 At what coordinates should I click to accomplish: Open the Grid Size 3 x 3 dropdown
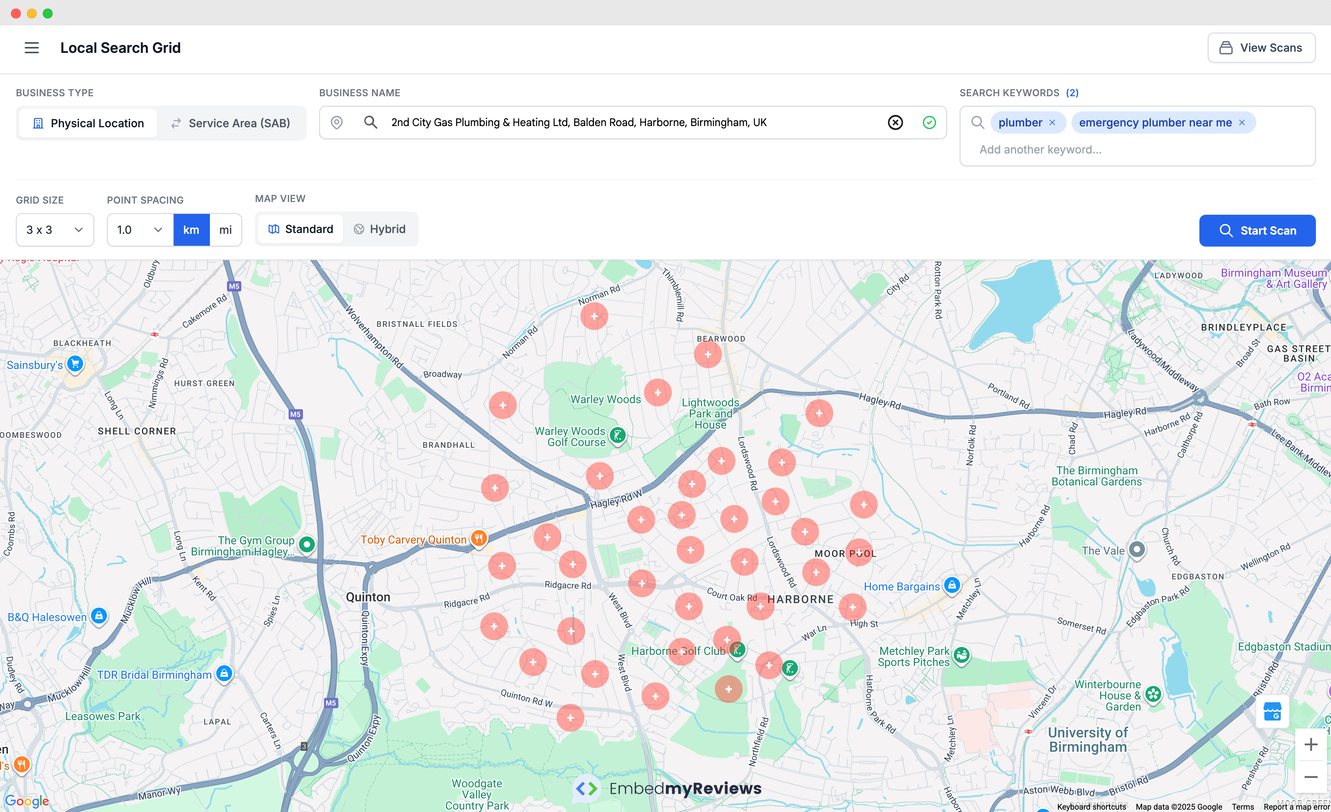click(54, 229)
